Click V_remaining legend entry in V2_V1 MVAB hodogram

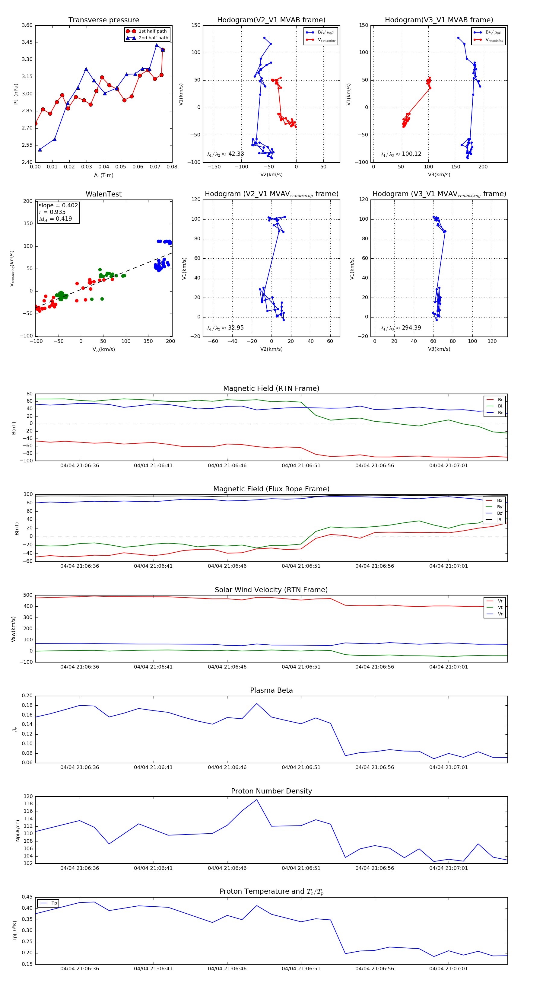(320, 40)
